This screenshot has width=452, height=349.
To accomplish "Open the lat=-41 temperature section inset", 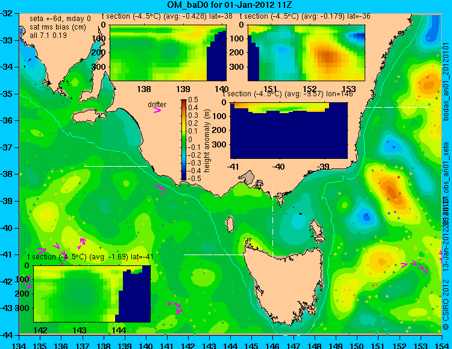I will click(x=92, y=294).
